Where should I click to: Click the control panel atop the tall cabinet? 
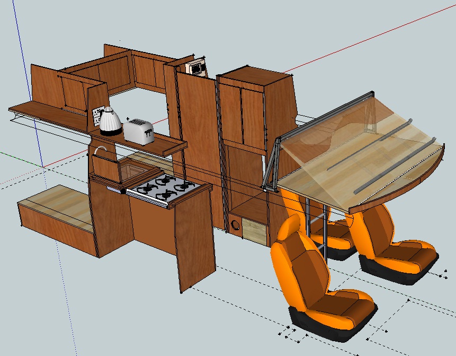(195, 68)
